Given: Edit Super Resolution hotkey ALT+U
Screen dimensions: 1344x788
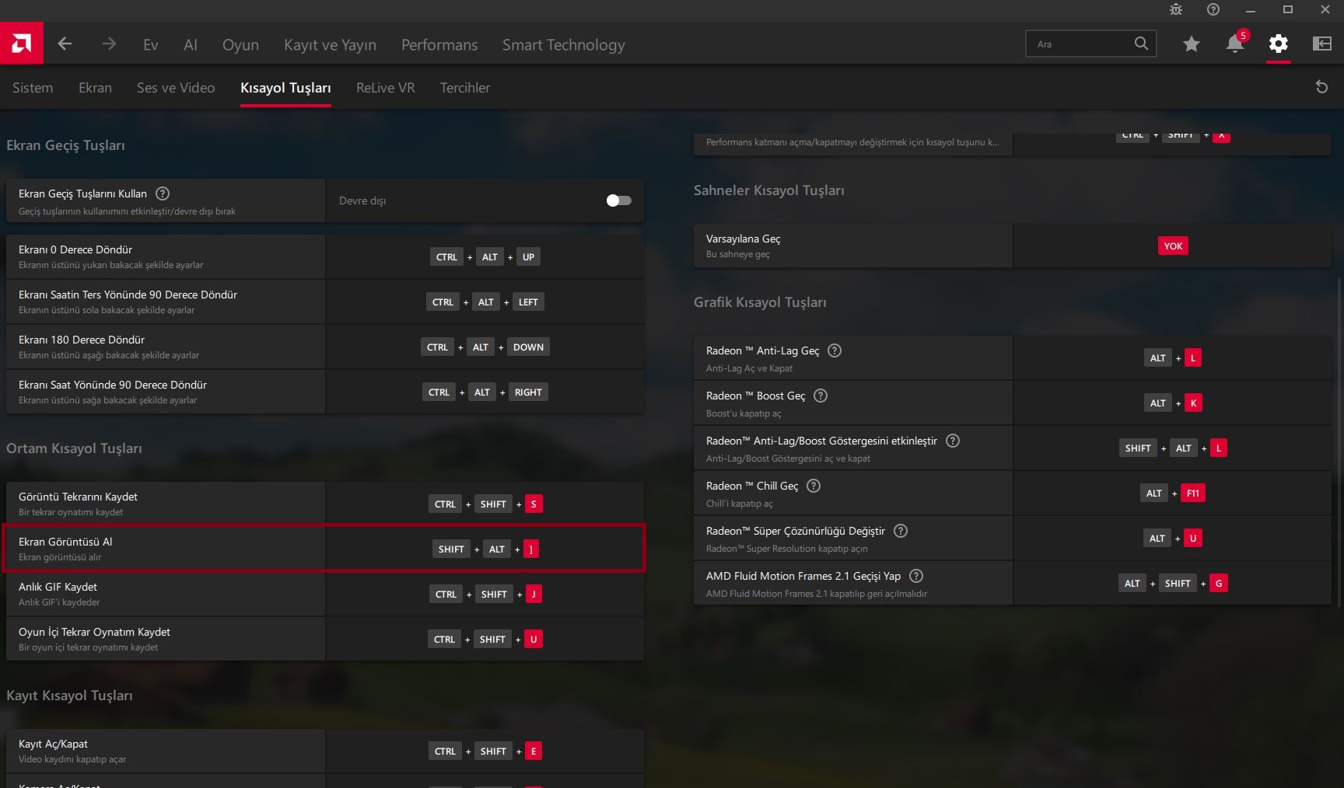Looking at the screenshot, I should (1173, 538).
